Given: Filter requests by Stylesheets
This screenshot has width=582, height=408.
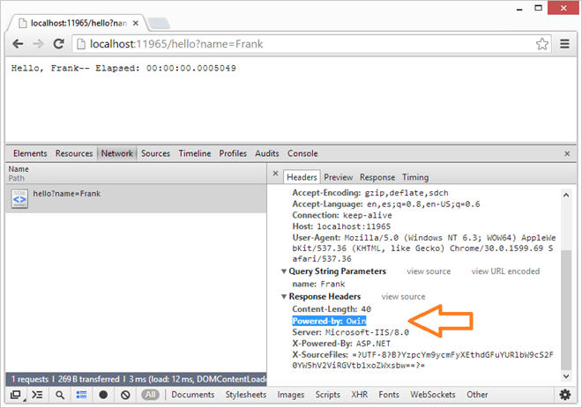Looking at the screenshot, I should 246,395.
